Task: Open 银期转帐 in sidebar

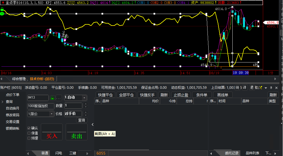Action: click(x=13, y=129)
